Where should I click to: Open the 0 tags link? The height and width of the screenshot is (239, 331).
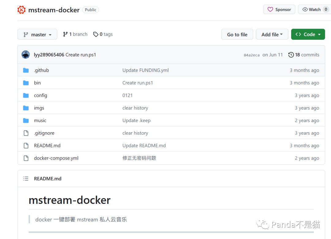click(x=103, y=34)
